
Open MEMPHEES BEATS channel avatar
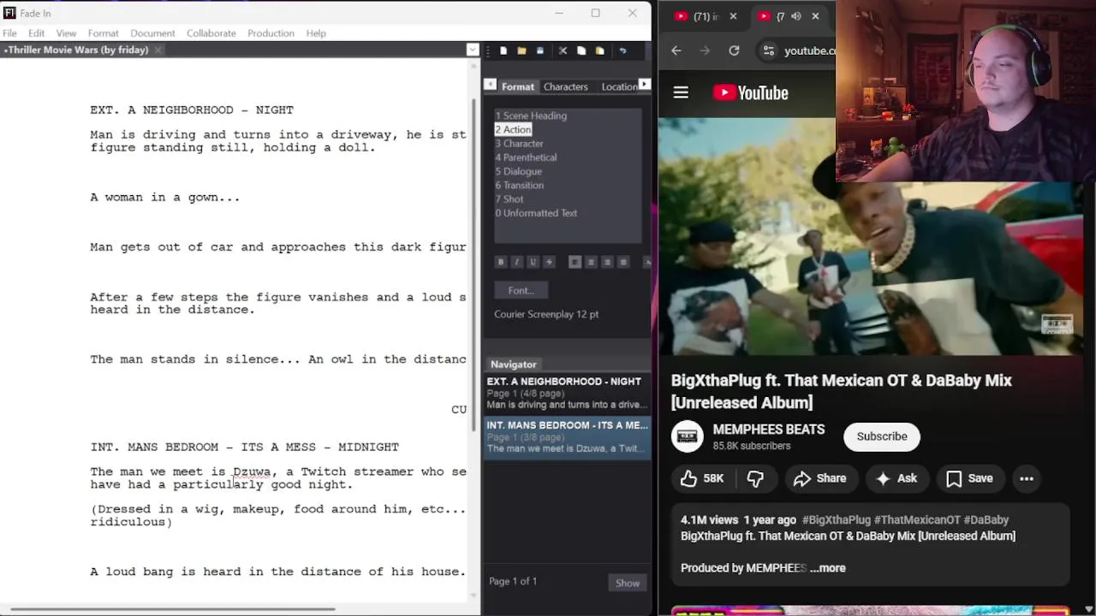687,436
